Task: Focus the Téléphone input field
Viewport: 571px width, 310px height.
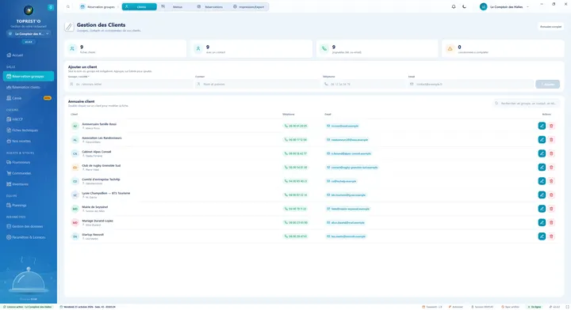Action: (x=365, y=84)
